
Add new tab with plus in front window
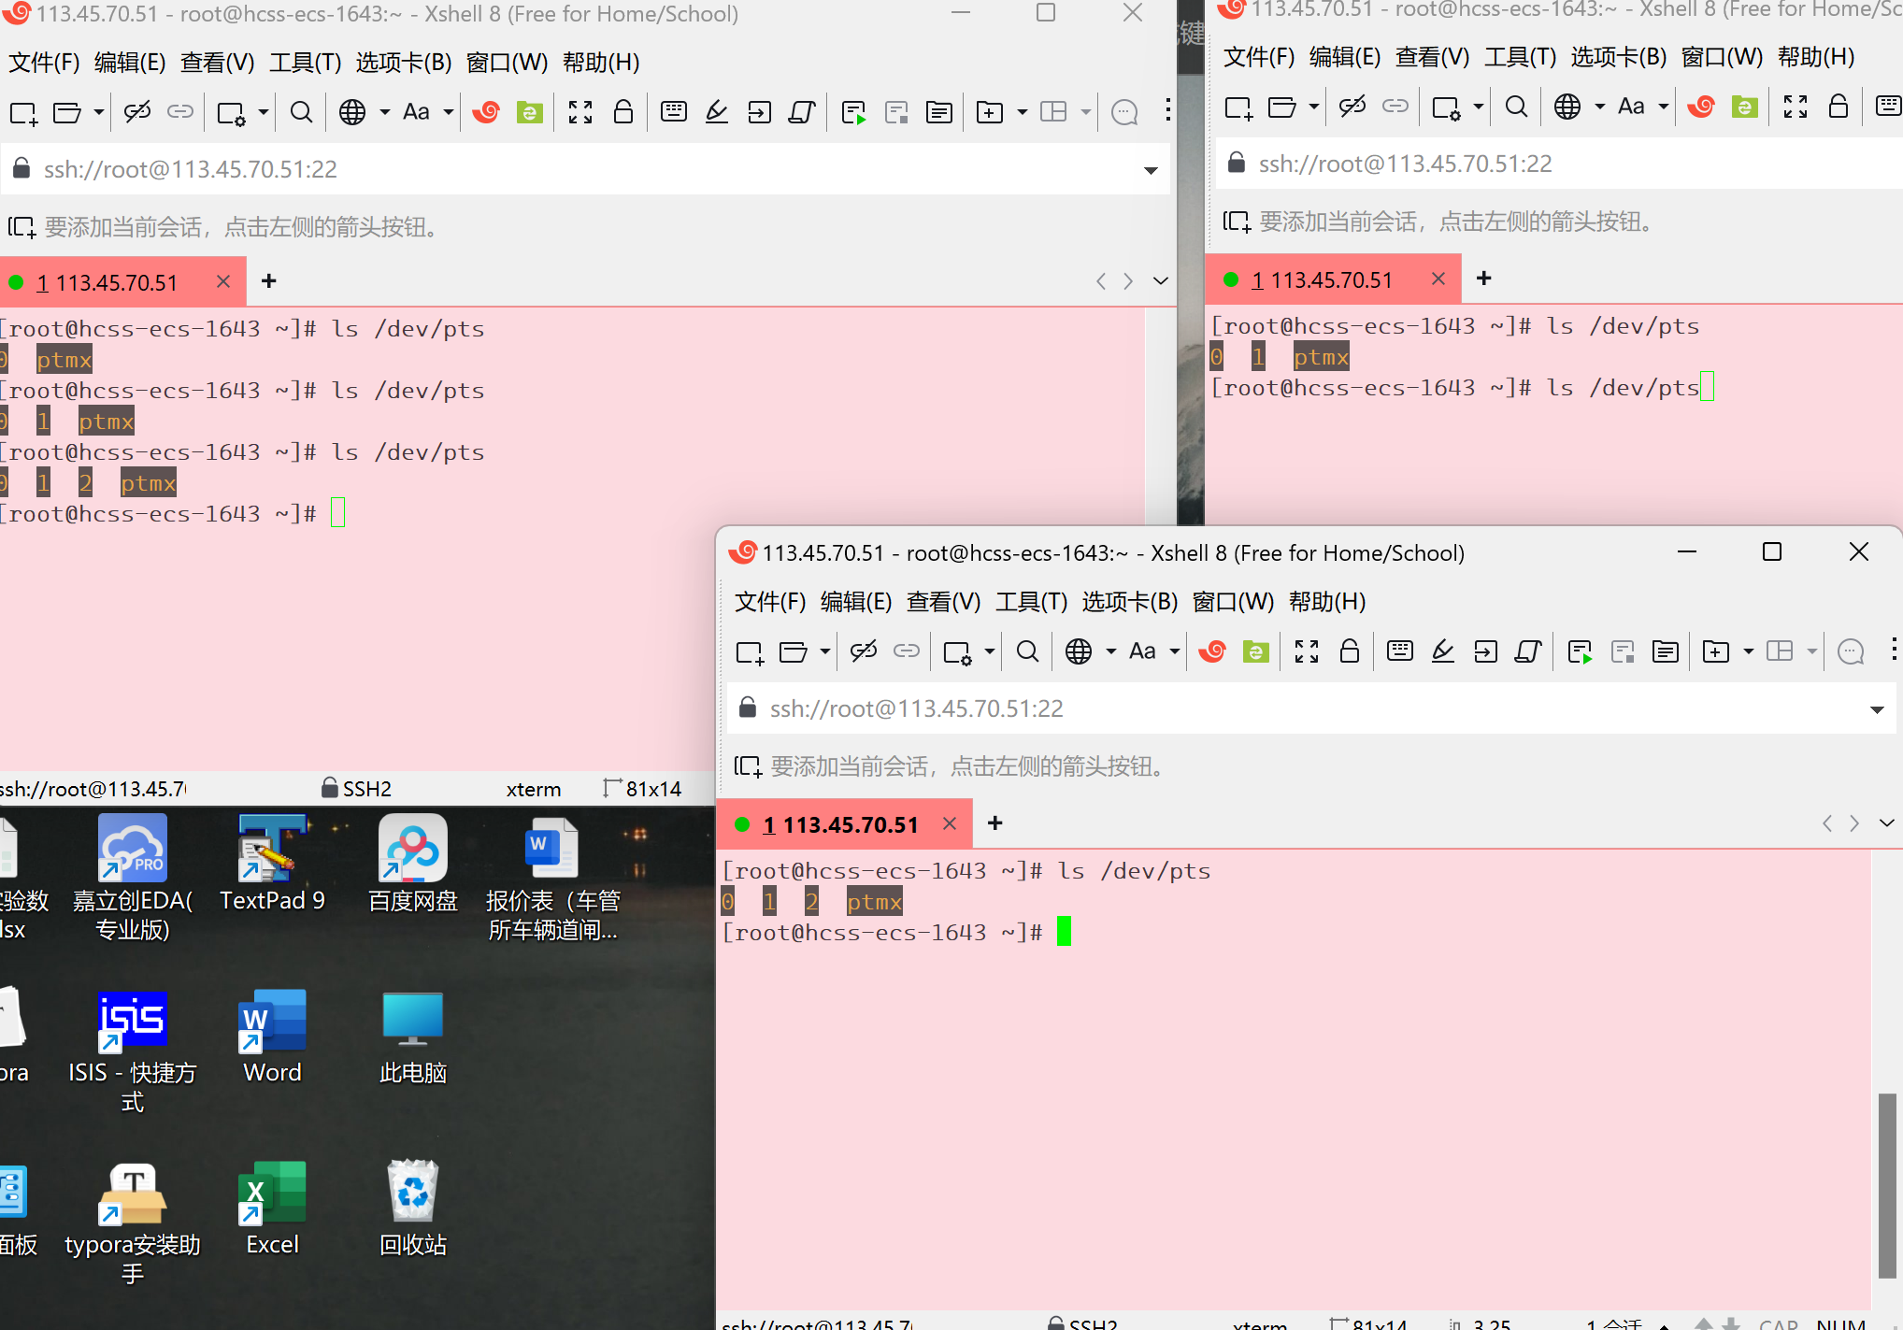[x=994, y=823]
